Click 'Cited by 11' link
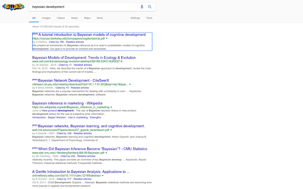This screenshot has width=303, height=189. pos(65,65)
